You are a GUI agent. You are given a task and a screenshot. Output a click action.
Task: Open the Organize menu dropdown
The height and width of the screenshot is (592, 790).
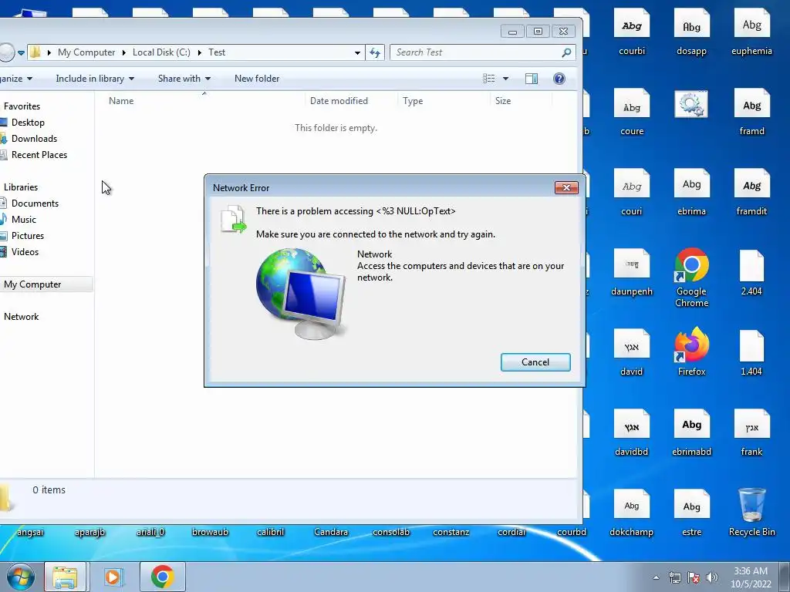pyautogui.click(x=16, y=79)
